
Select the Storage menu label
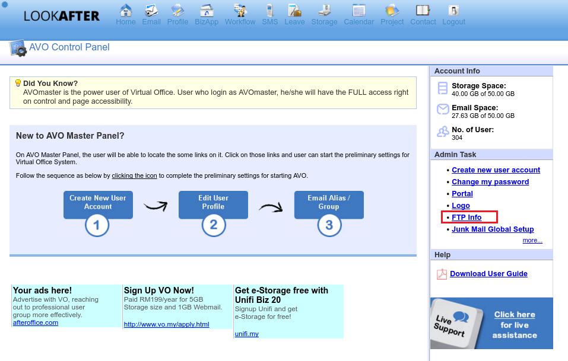pos(324,22)
